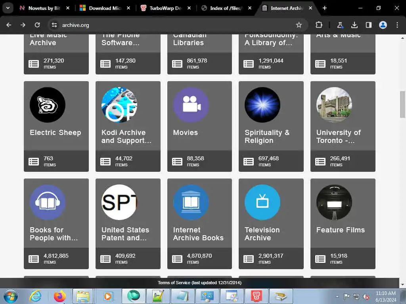The height and width of the screenshot is (304, 406).
Task: Click the Internet Archive Books icon
Action: [191, 202]
